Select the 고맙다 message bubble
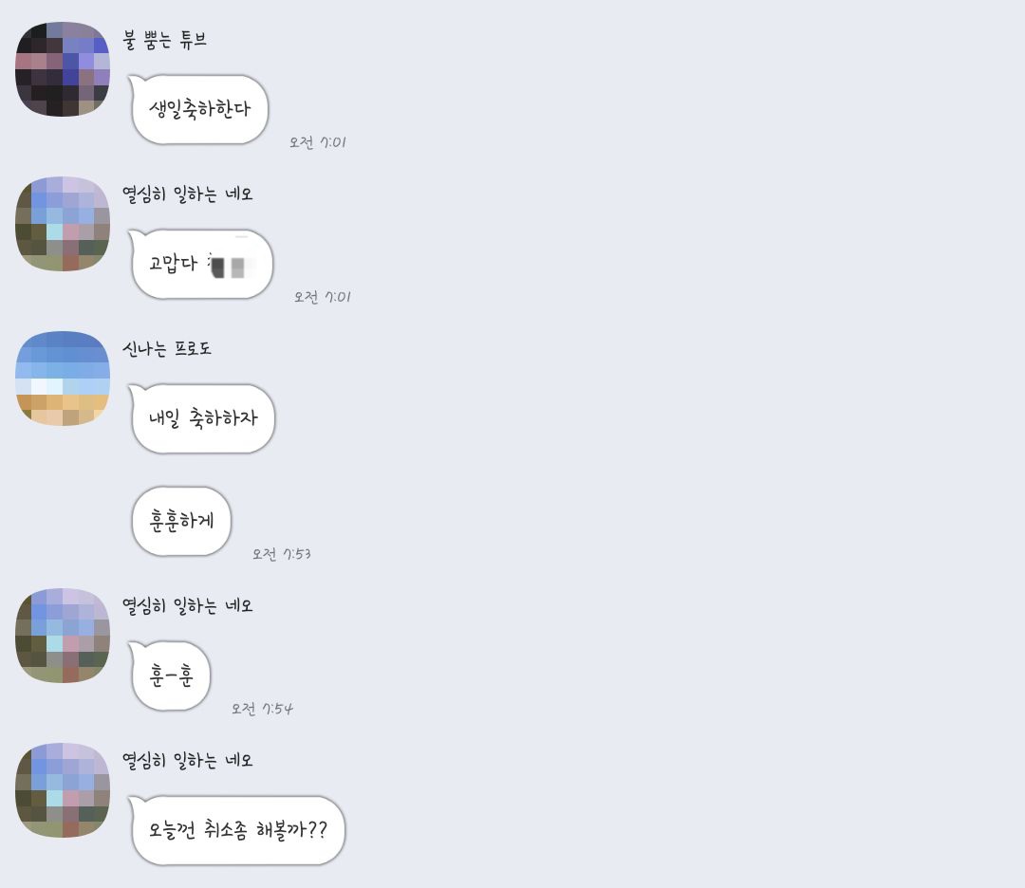The image size is (1025, 888). click(x=200, y=264)
